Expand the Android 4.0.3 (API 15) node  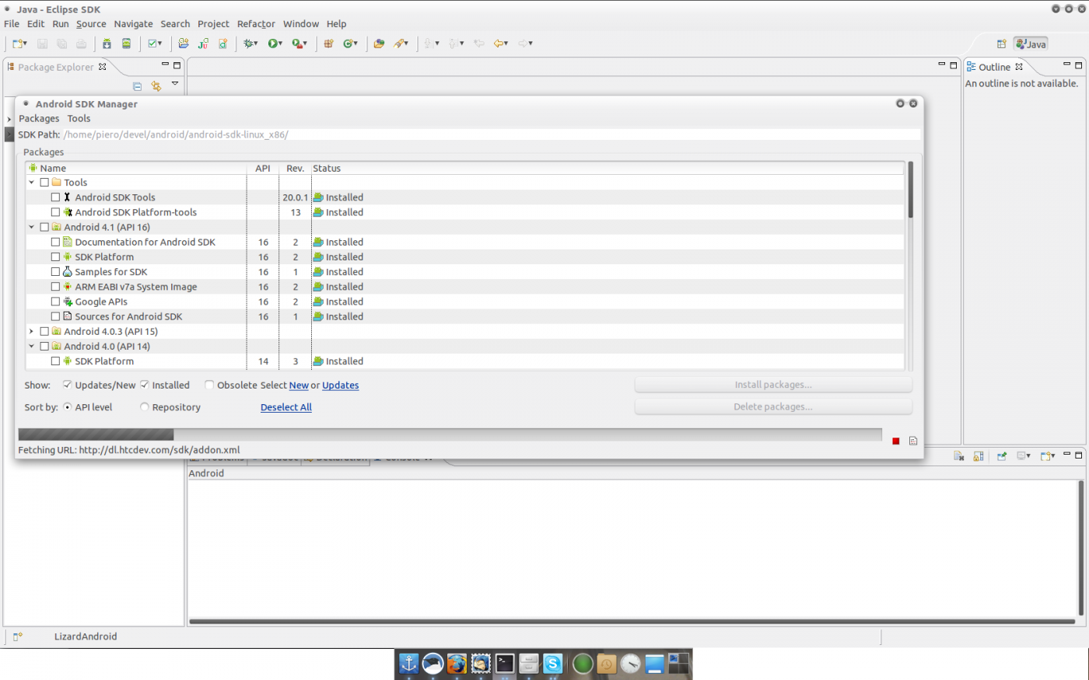pos(32,331)
